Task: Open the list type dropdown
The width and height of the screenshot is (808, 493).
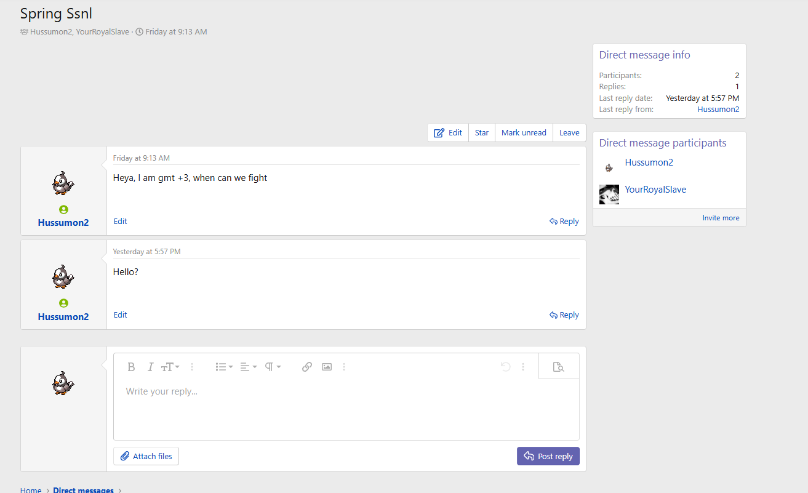Action: pyautogui.click(x=224, y=367)
